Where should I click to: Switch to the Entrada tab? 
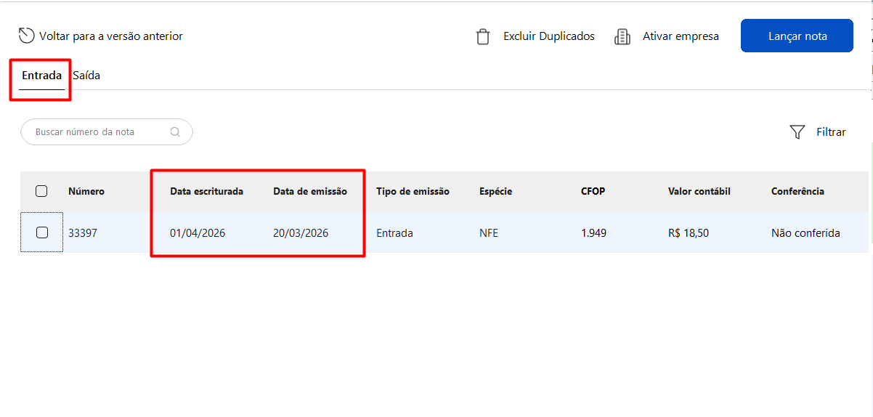point(41,76)
